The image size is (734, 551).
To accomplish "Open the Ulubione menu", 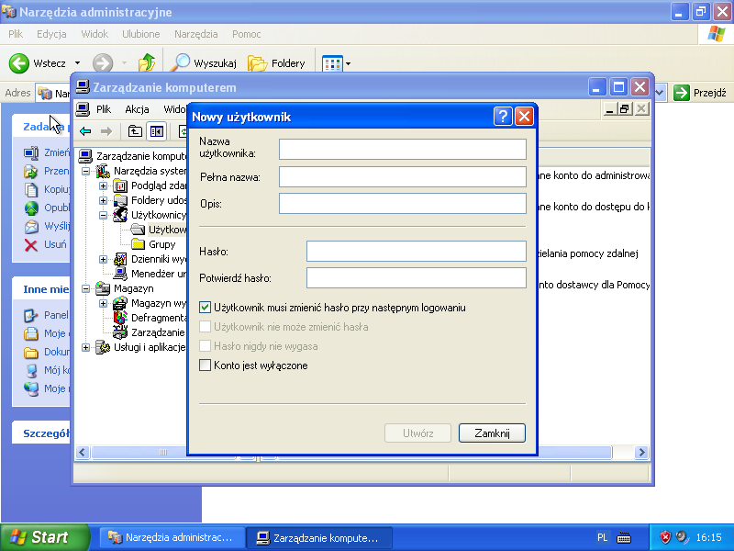I will [140, 34].
